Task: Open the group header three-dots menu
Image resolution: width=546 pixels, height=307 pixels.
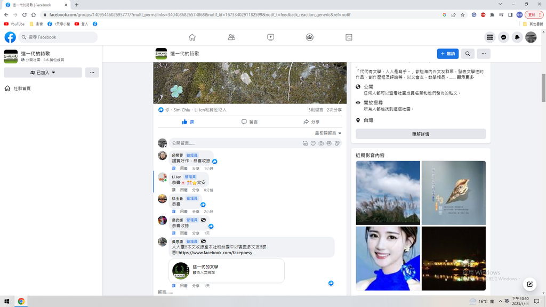Action: (483, 54)
